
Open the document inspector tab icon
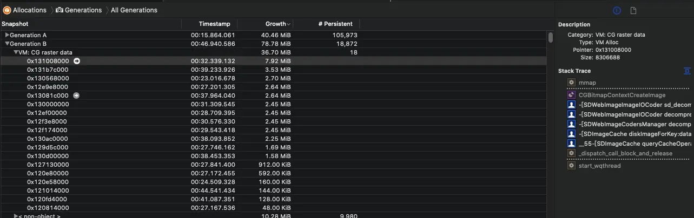point(633,10)
